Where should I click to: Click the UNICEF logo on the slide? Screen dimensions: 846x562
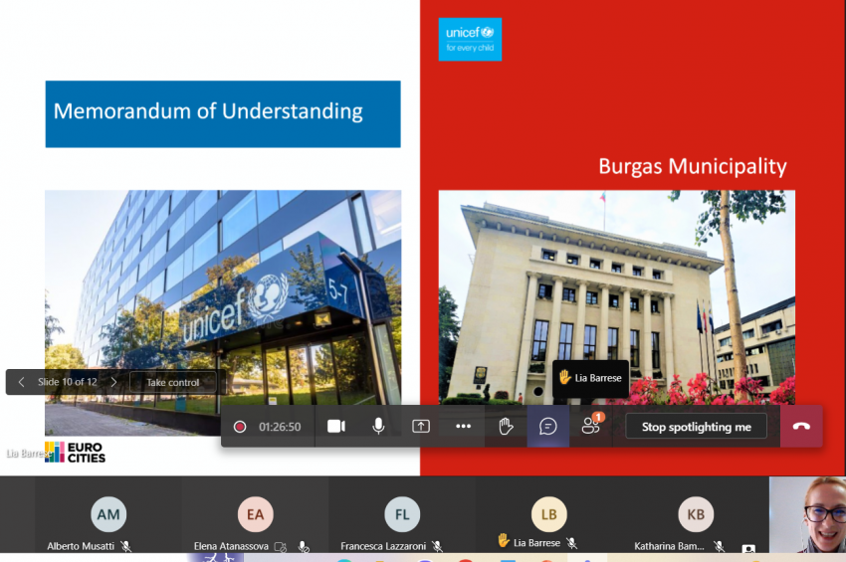[470, 39]
